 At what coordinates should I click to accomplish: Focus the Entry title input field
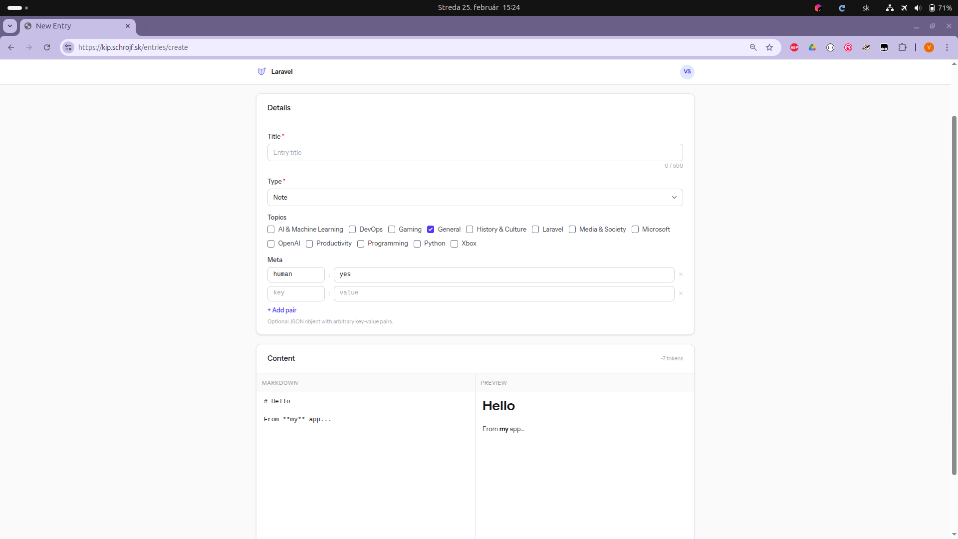coord(475,153)
